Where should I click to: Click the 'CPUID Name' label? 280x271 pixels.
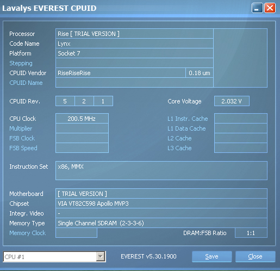(x=26, y=83)
